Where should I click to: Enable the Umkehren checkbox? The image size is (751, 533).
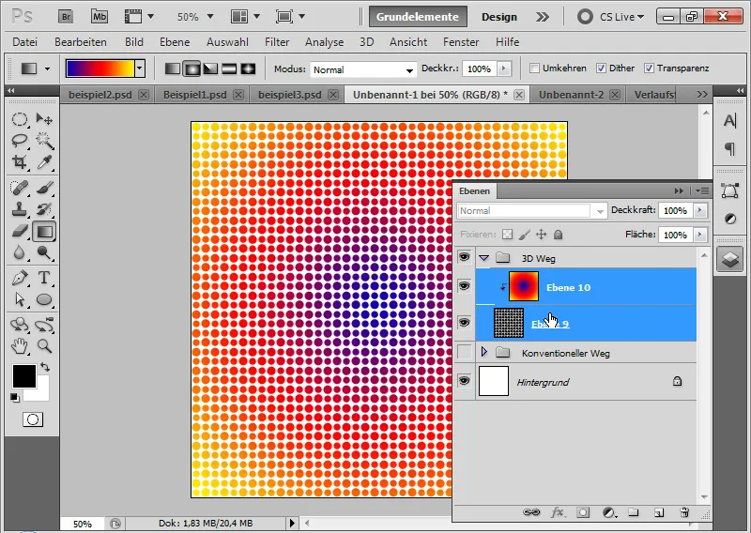pyautogui.click(x=534, y=69)
